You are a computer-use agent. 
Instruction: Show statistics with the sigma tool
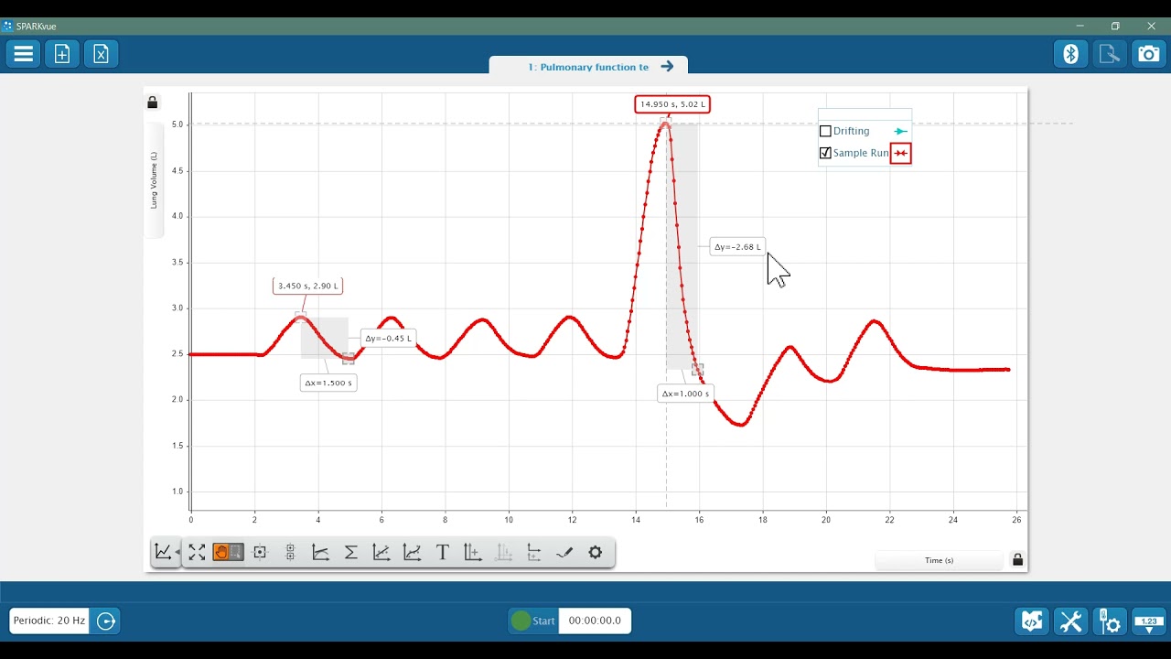[350, 552]
